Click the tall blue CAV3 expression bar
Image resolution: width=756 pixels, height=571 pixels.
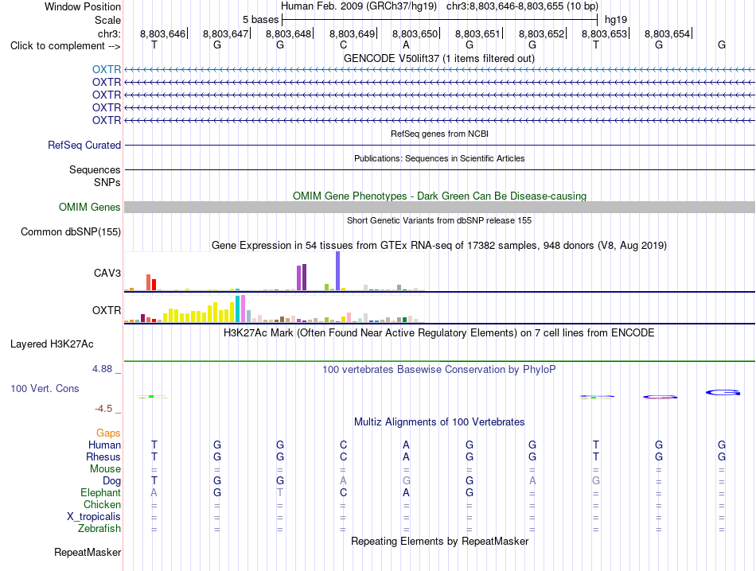338,271
